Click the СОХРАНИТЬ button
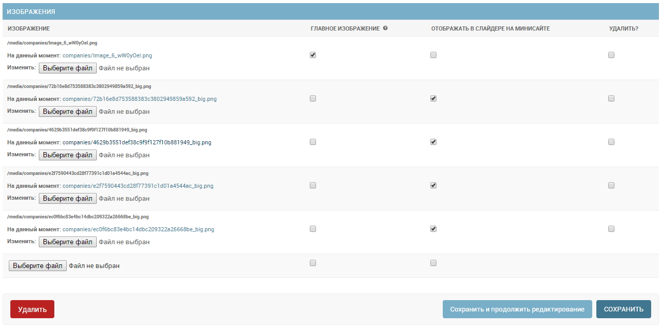Viewport: 661px width, 327px height. [624, 309]
